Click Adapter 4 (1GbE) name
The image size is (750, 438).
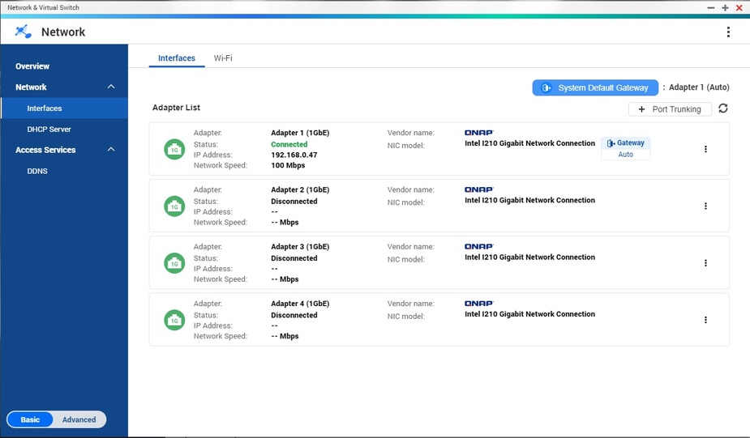[300, 304]
